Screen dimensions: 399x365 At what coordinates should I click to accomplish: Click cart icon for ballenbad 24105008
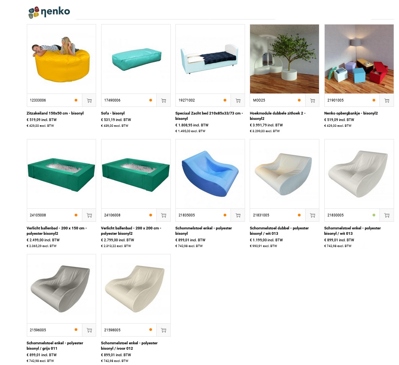[x=89, y=215]
